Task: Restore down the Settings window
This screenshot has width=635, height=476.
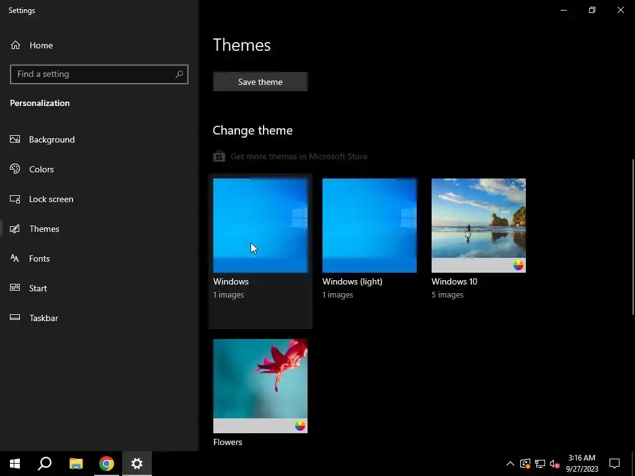Action: point(592,10)
